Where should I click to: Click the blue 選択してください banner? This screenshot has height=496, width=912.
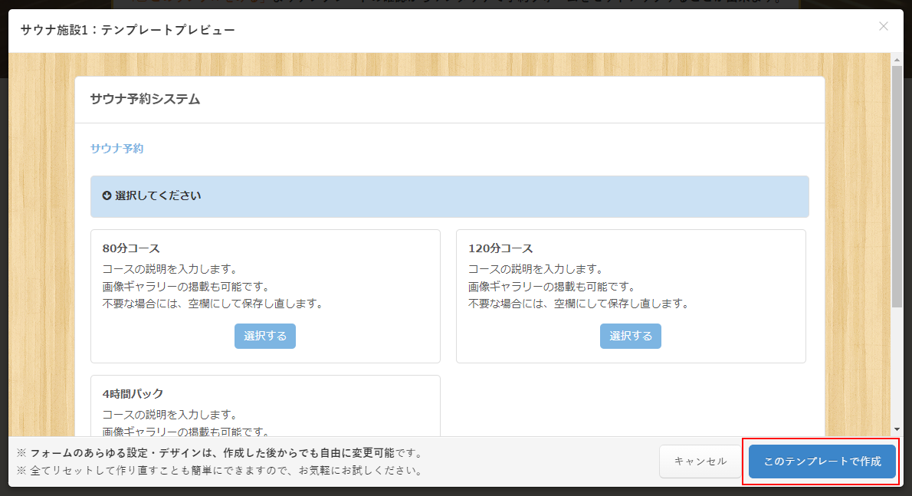point(449,196)
